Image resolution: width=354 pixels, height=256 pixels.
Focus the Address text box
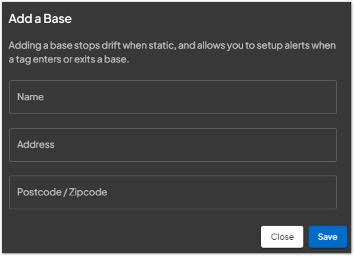pyautogui.click(x=173, y=145)
